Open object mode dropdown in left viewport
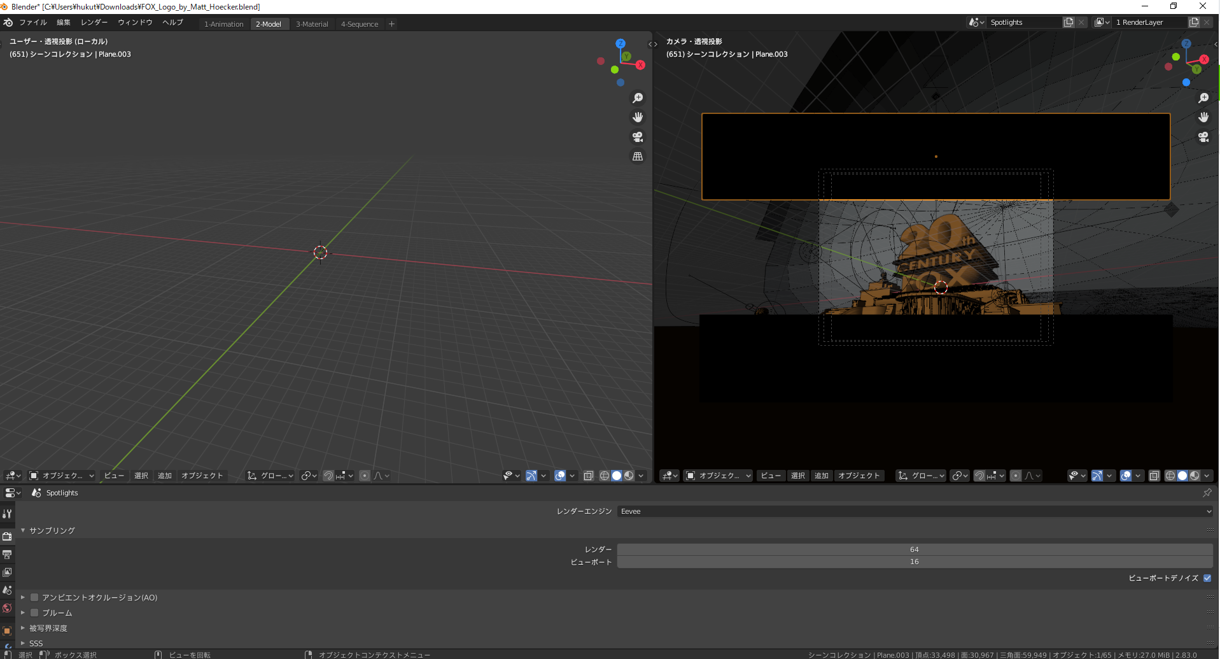 pyautogui.click(x=62, y=476)
